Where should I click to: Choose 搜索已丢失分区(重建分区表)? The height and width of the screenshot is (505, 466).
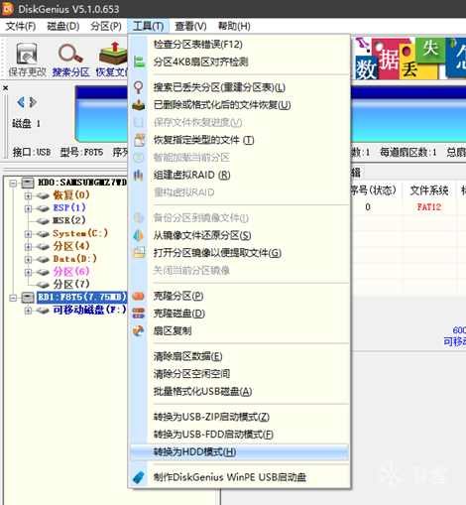(239, 87)
